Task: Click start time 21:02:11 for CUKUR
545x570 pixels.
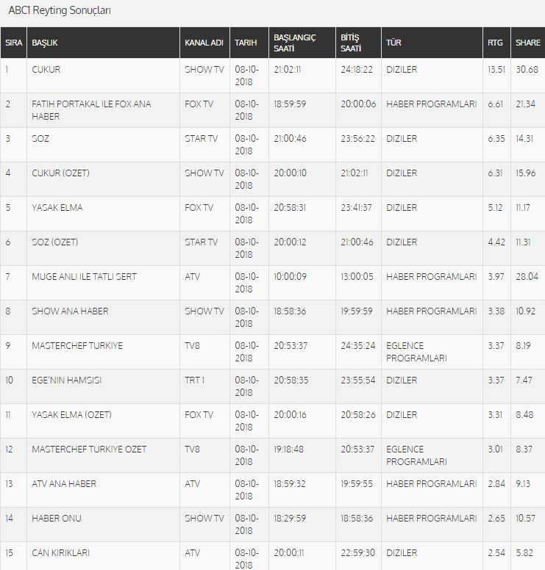Action: click(288, 70)
